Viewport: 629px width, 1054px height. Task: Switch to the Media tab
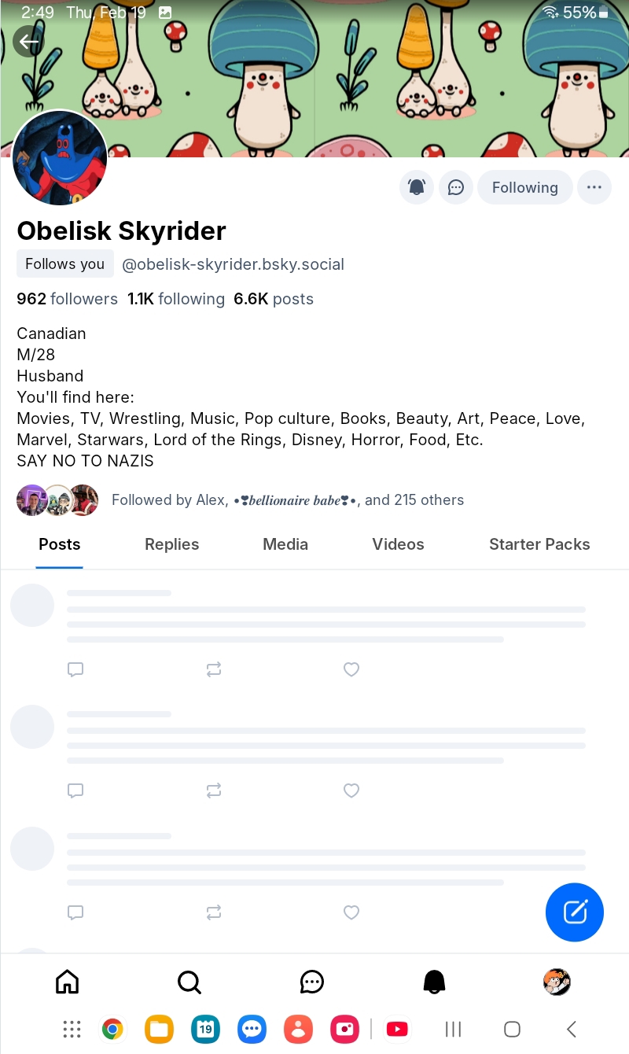pos(285,544)
